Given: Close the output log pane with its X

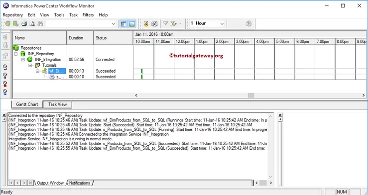Looking at the screenshot, I should click(4, 115).
